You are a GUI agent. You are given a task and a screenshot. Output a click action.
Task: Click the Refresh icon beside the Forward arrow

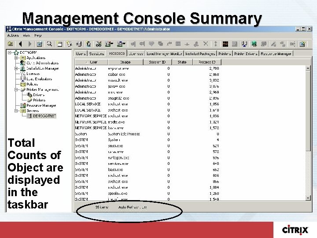tap(40, 44)
